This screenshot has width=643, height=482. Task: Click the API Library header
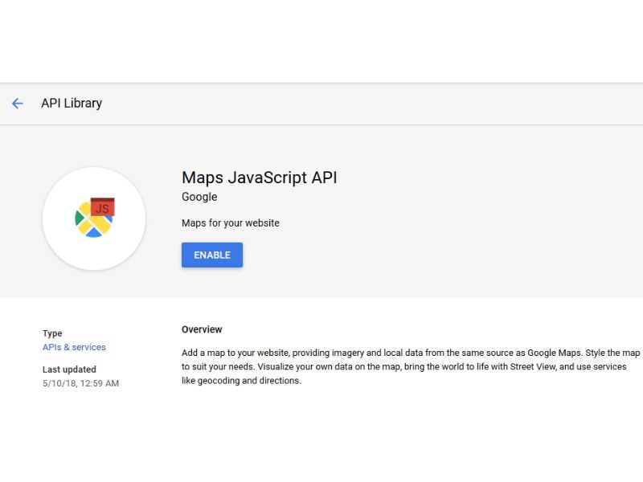(72, 103)
